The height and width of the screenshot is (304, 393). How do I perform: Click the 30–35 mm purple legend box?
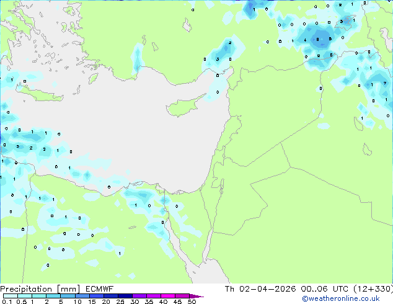point(139,296)
